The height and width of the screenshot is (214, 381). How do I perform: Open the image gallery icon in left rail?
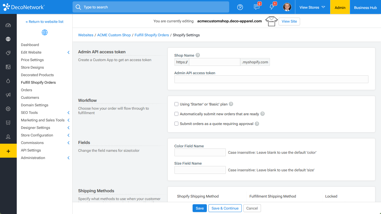tap(8, 67)
